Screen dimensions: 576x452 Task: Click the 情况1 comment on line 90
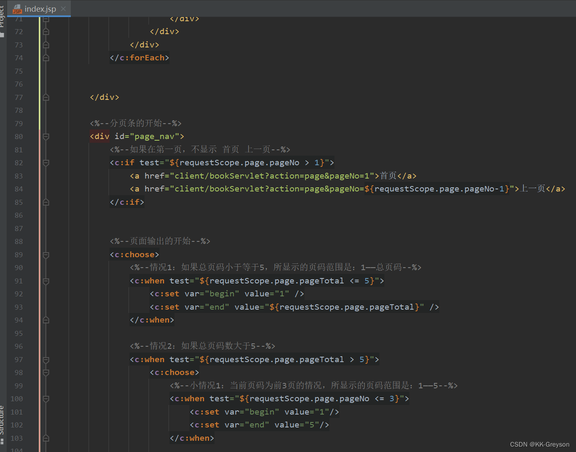[x=276, y=267]
